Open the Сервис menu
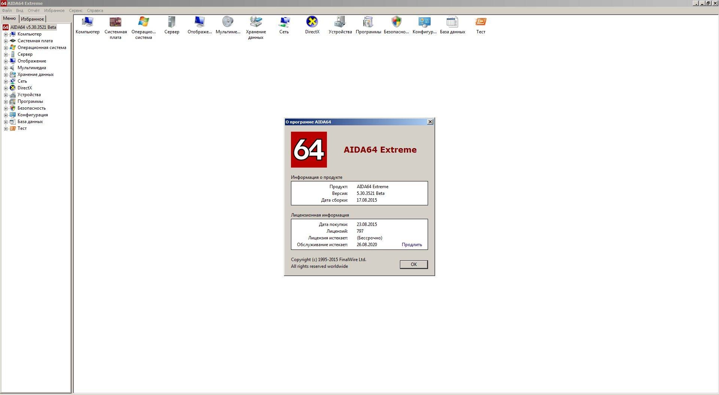719x395 pixels. [x=76, y=10]
